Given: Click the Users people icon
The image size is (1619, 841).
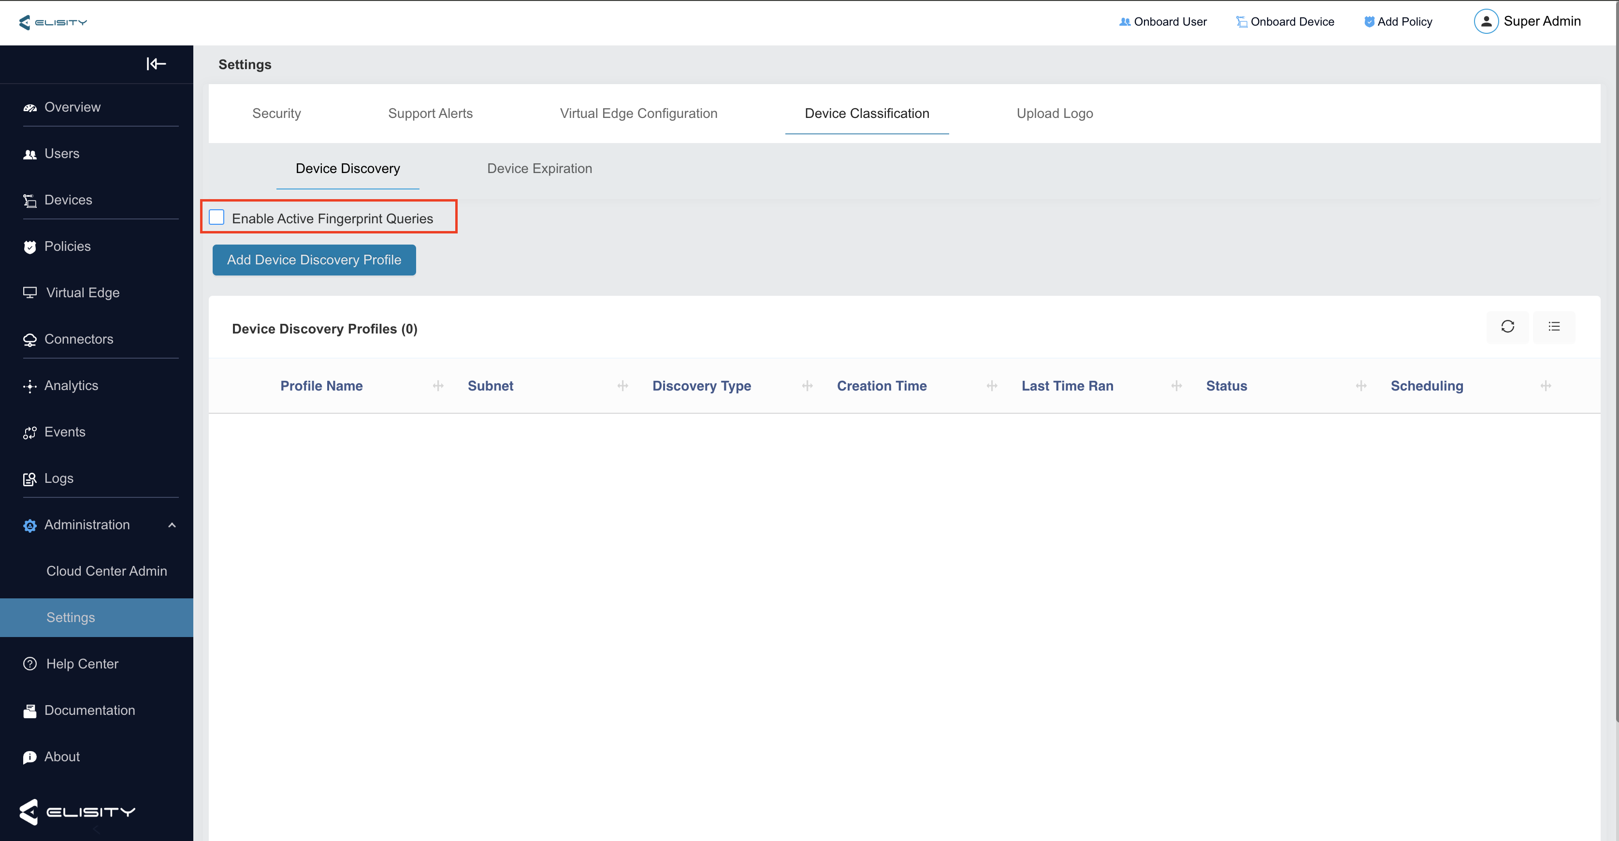Looking at the screenshot, I should tap(29, 154).
